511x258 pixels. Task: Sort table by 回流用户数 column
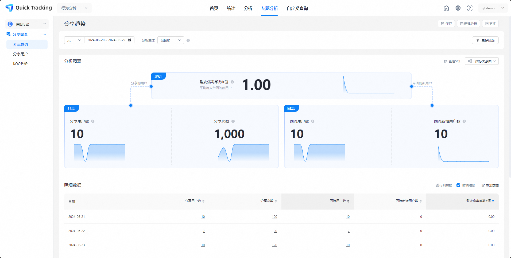348,201
